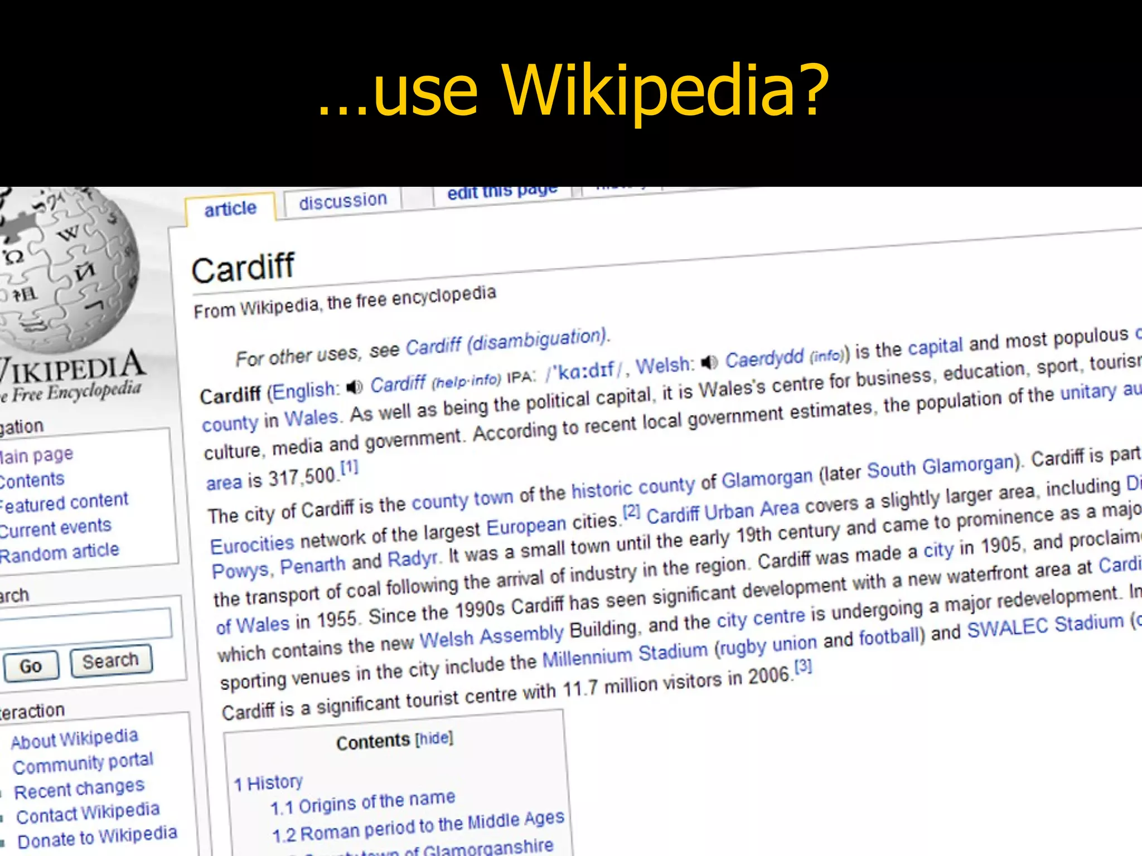Open the Donate to Wikipedia link
The height and width of the screenshot is (856, 1142).
pos(97,837)
